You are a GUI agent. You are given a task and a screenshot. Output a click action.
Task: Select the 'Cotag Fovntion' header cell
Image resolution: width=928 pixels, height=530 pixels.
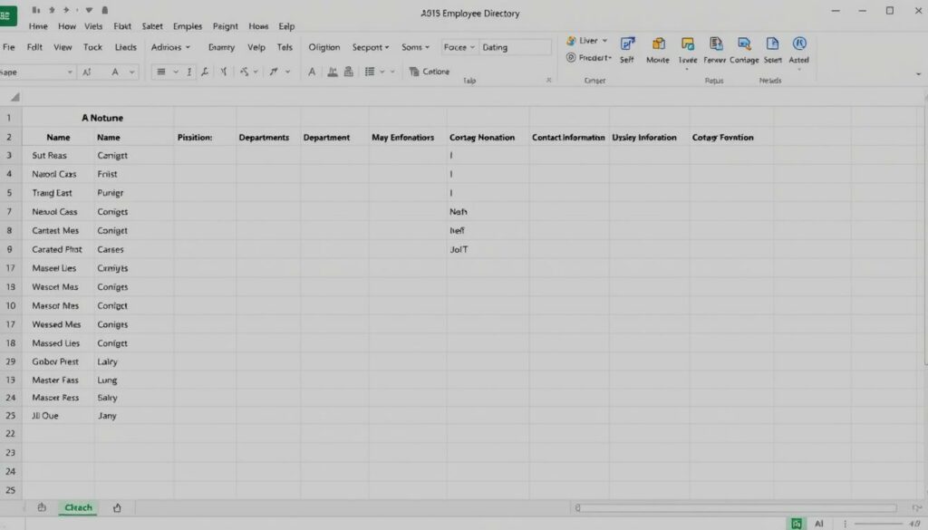pos(731,137)
